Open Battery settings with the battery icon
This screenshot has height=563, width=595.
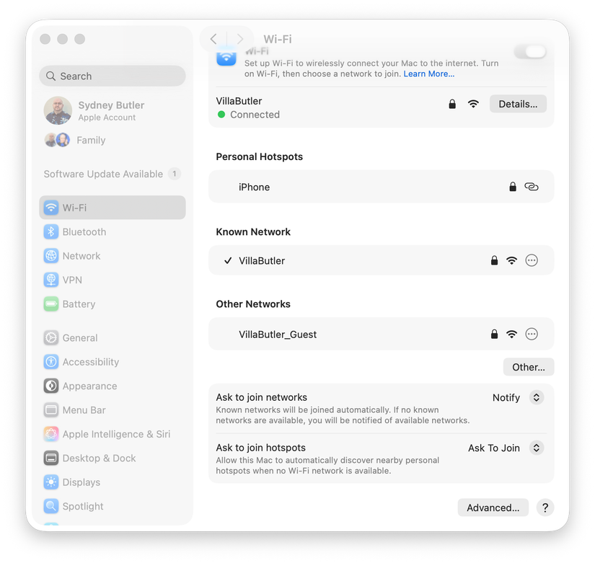point(50,303)
